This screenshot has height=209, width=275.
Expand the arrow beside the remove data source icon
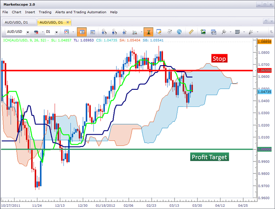click(42, 32)
